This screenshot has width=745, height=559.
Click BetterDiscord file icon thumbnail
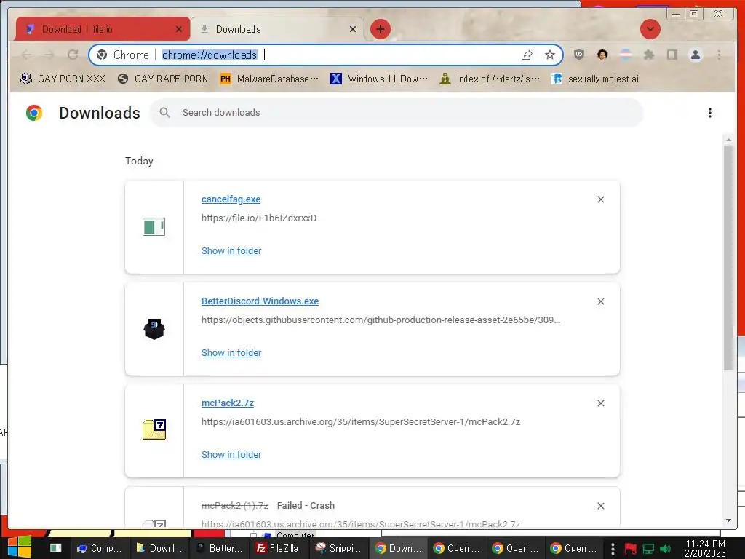(x=154, y=329)
